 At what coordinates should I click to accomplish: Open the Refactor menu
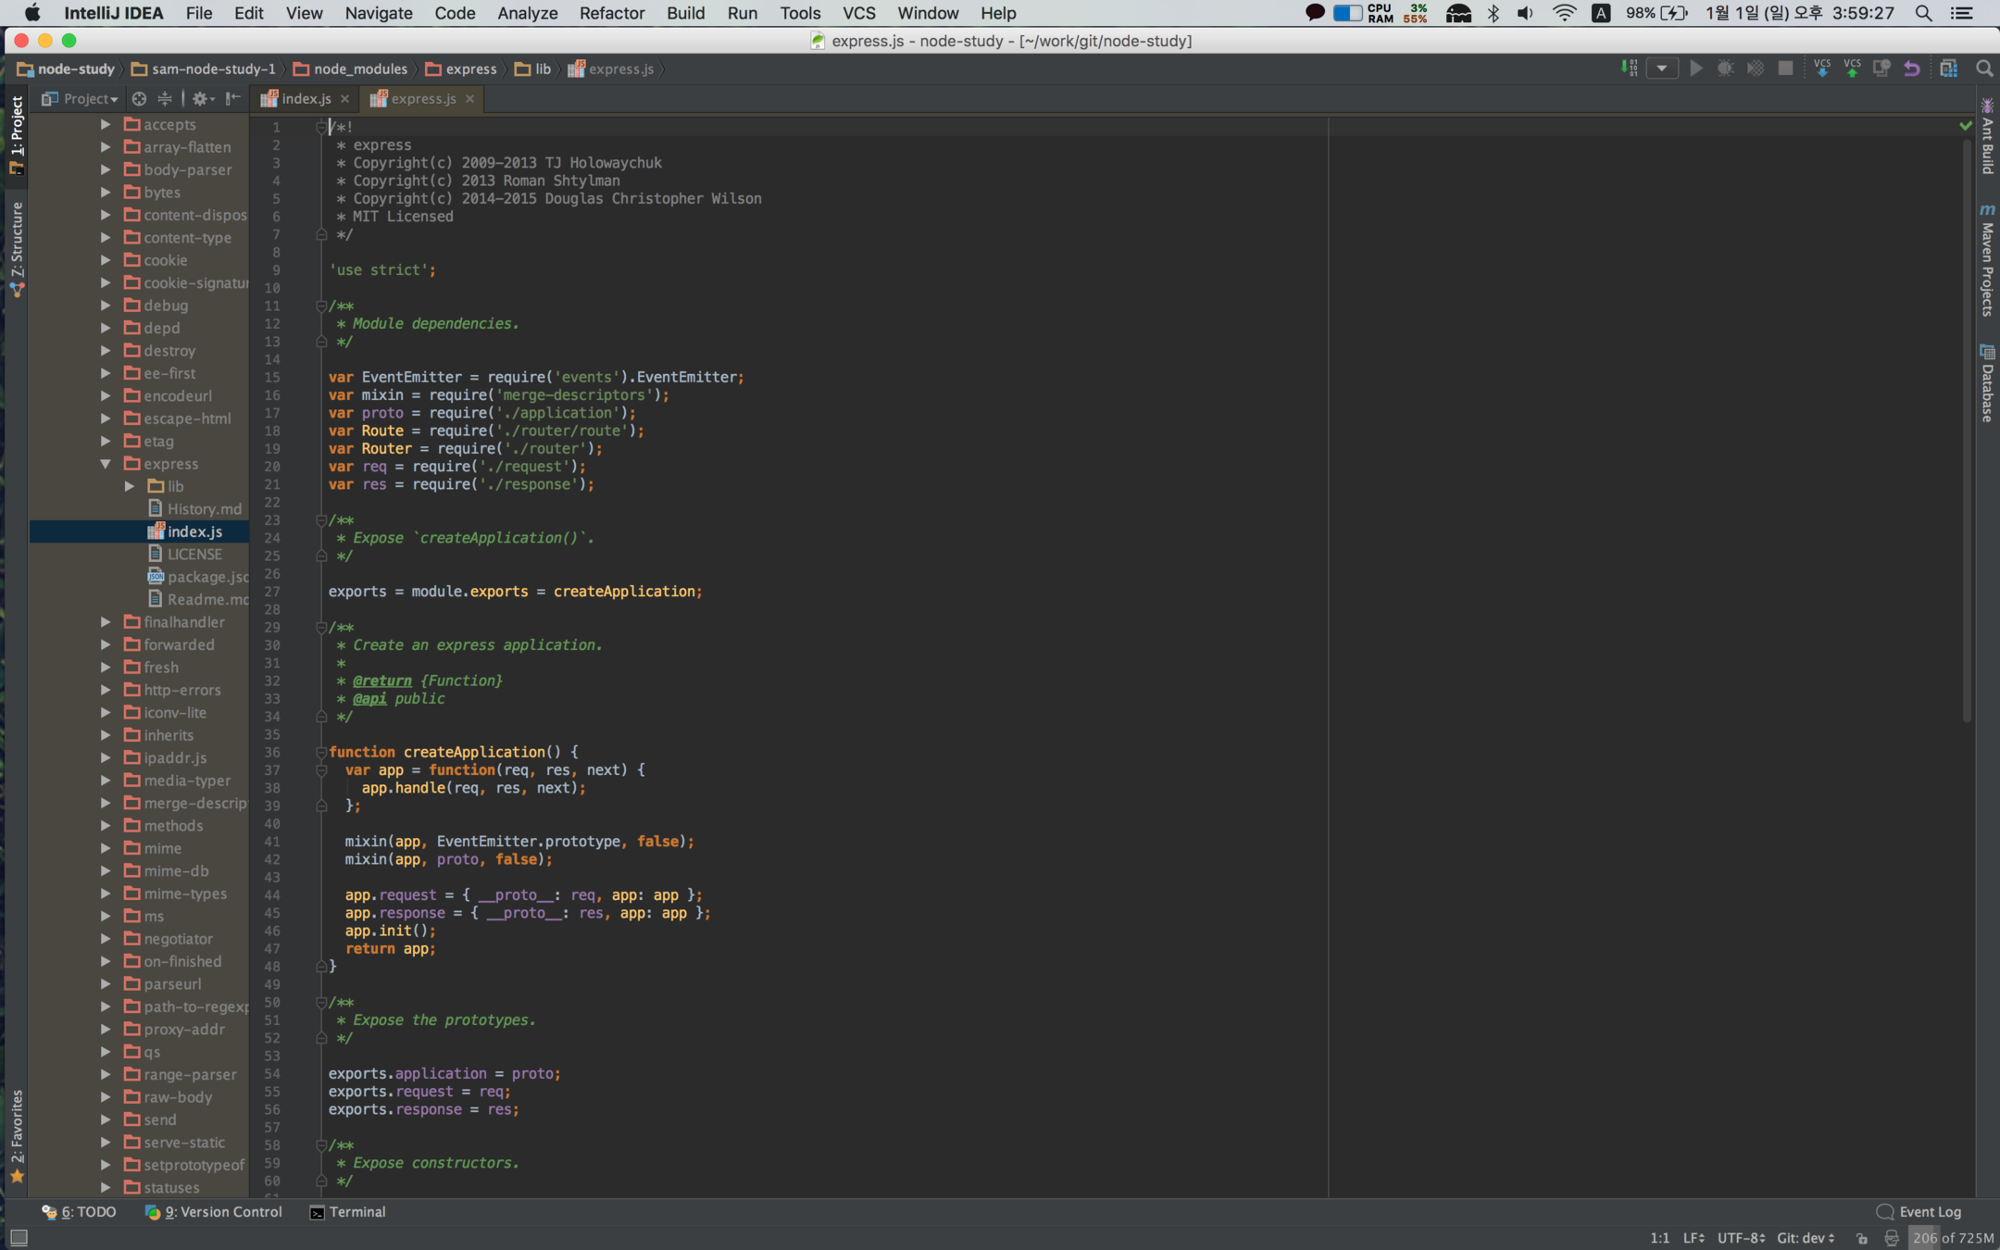click(x=611, y=13)
